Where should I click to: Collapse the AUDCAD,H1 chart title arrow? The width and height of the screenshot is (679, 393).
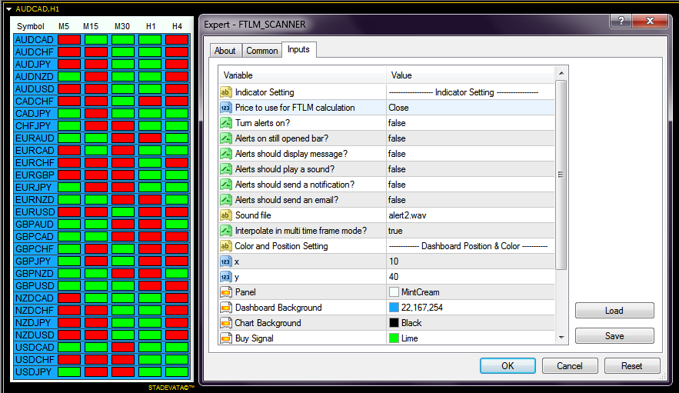tap(8, 8)
